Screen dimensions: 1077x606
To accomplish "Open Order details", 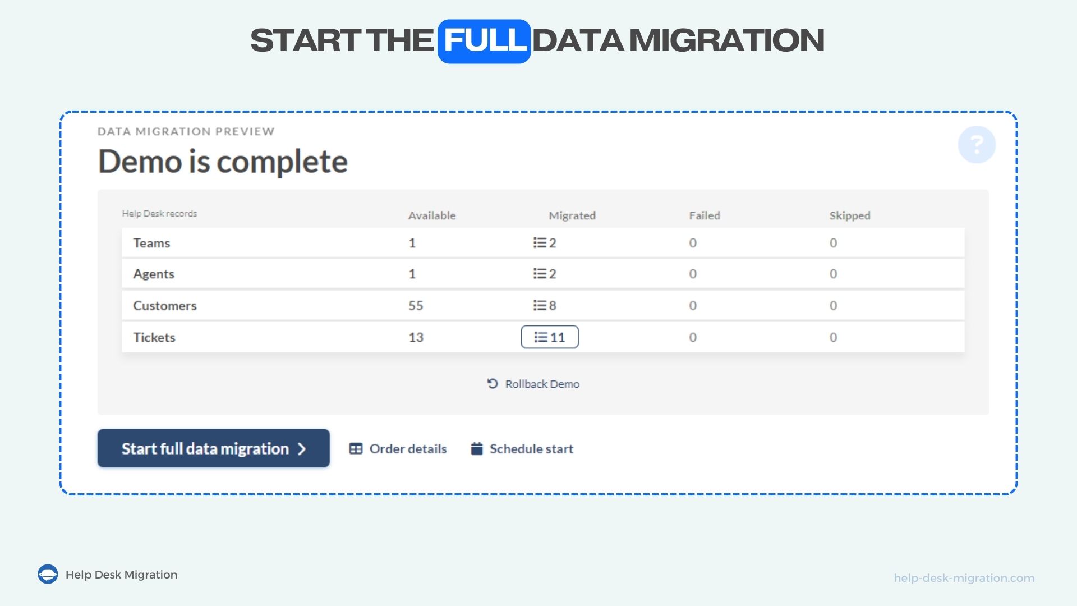I will pyautogui.click(x=398, y=449).
